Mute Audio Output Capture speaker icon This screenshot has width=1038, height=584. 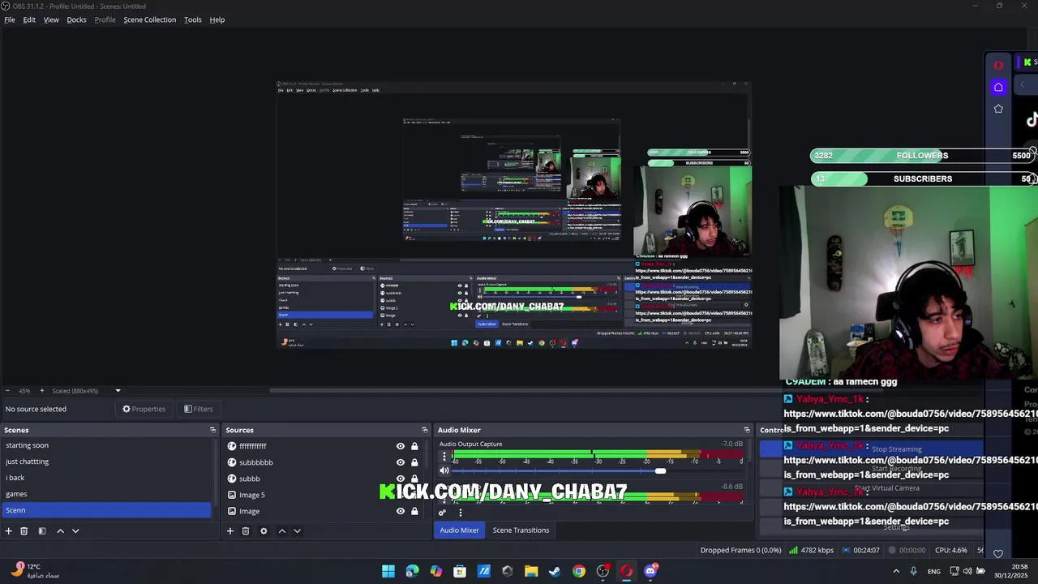click(x=444, y=470)
